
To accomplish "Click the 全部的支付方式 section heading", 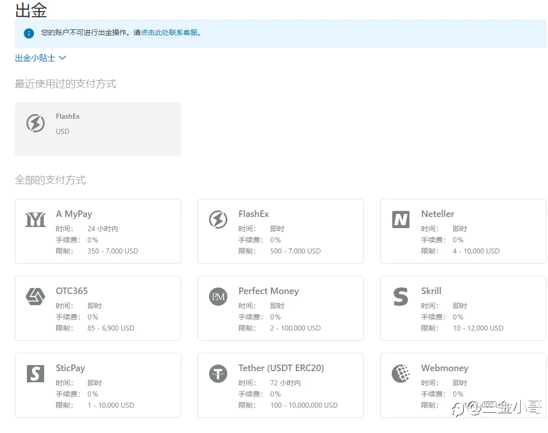I will [x=50, y=180].
